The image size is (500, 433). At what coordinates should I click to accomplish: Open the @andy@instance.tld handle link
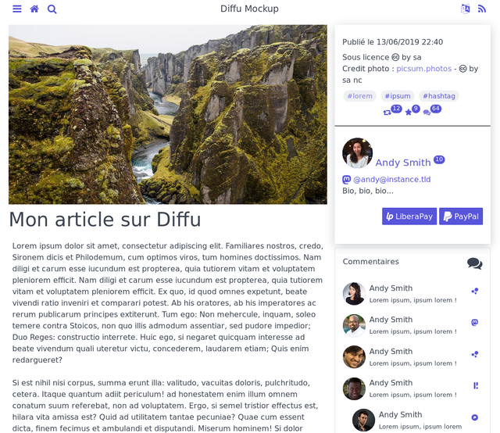[391, 179]
